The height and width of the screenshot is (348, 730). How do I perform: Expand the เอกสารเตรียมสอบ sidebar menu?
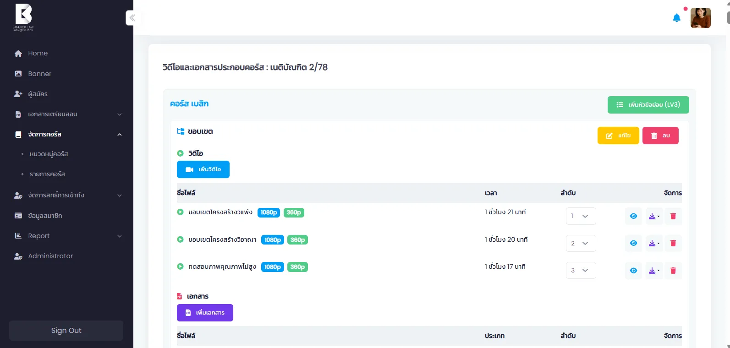pos(68,114)
